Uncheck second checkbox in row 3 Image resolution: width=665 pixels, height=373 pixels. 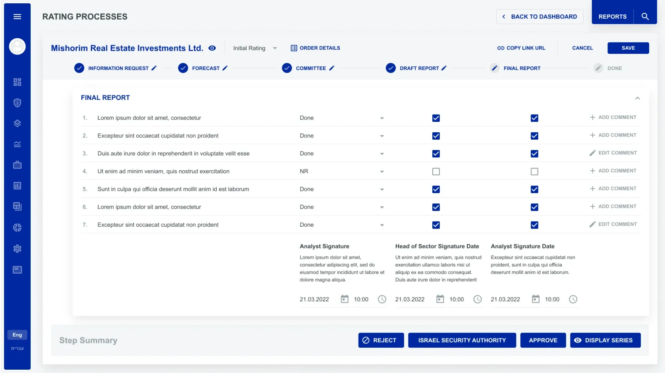click(534, 154)
